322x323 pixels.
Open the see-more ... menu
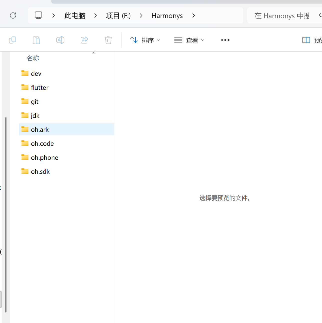point(225,40)
